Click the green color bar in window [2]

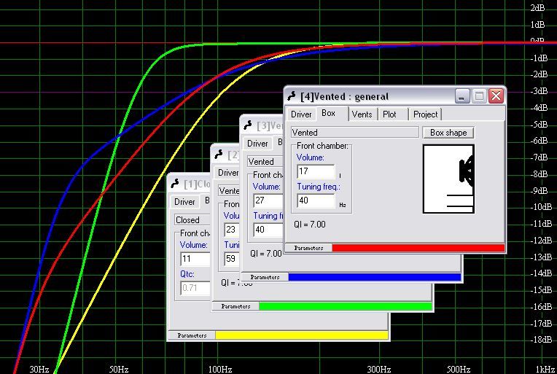tap(346, 306)
